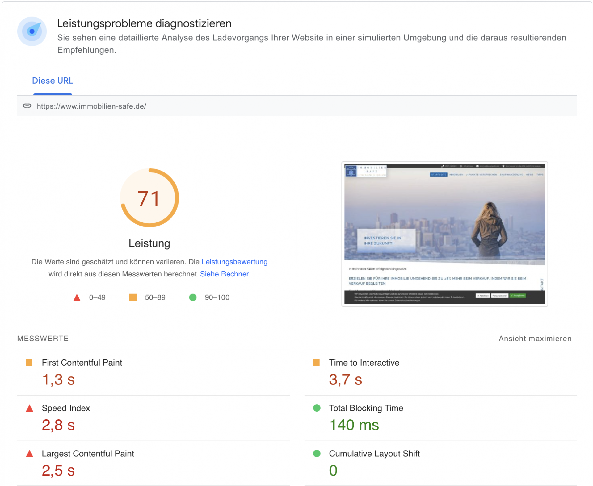Click the orange square 50–89 legend icon
Screen dimensions: 593x486
[x=133, y=297]
